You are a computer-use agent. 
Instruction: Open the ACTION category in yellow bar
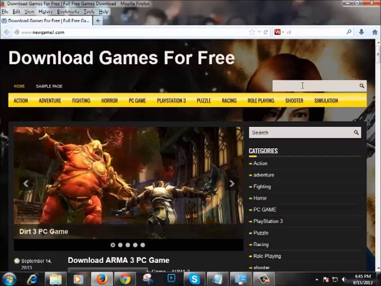tap(21, 100)
